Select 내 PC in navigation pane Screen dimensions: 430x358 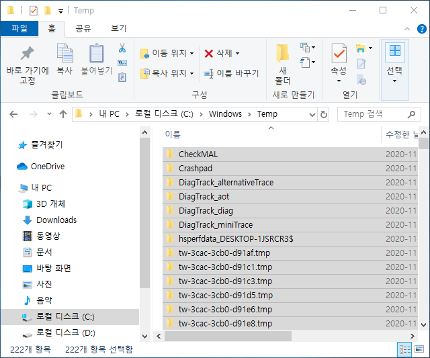[x=34, y=188]
